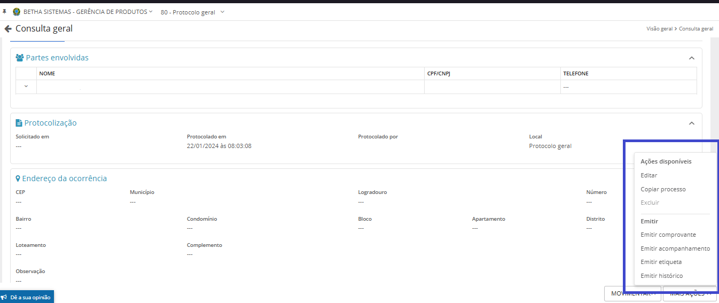Click the Partes envolvidas people icon
719x303 pixels.
[x=20, y=58]
